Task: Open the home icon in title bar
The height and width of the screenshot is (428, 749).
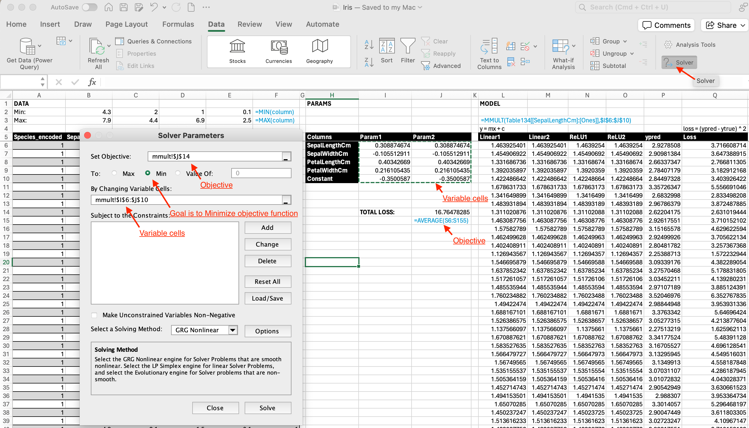Action: tap(109, 7)
